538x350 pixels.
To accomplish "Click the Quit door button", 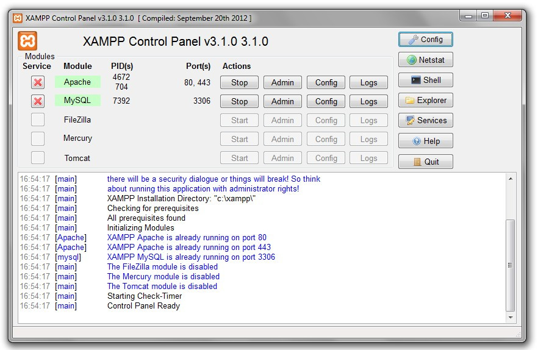I will coord(426,162).
